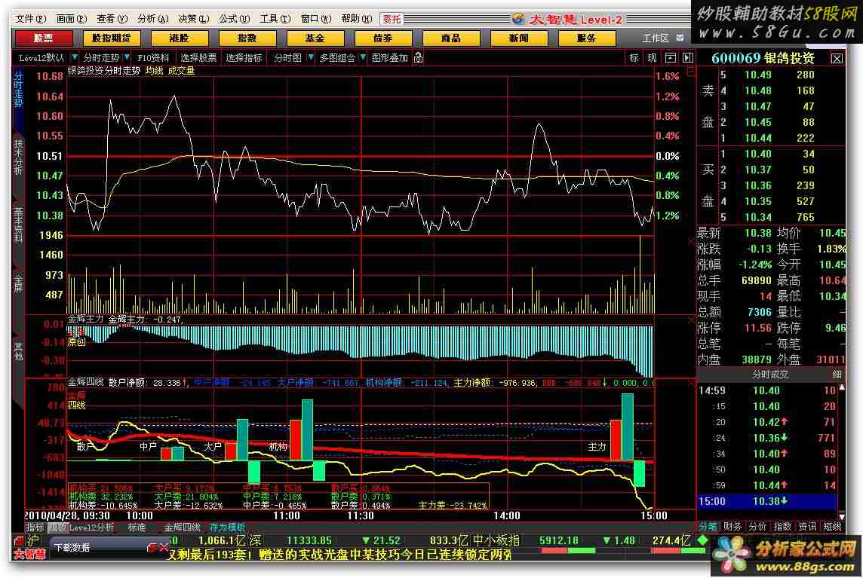Select the 短线 tab under trade list
Screen dimensions: 863x578
click(x=832, y=526)
